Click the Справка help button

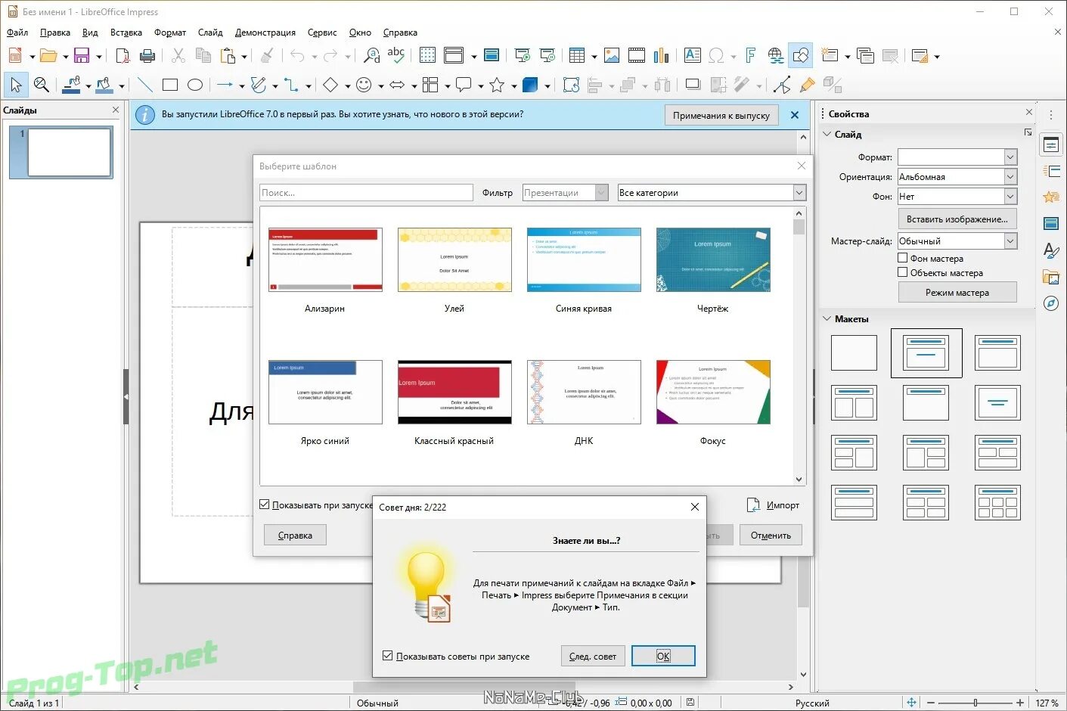pos(295,535)
